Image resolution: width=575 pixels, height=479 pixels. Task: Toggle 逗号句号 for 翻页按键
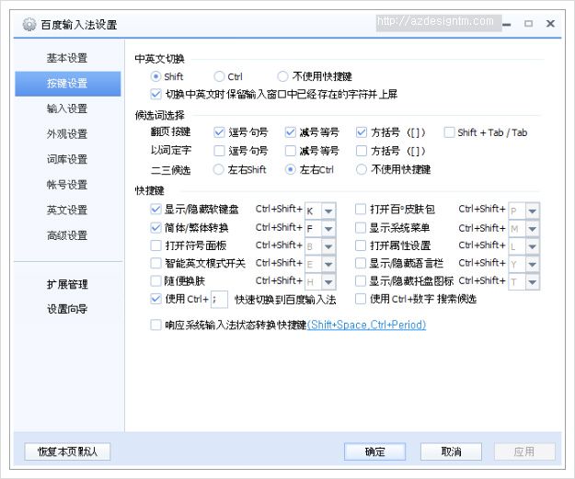[219, 132]
